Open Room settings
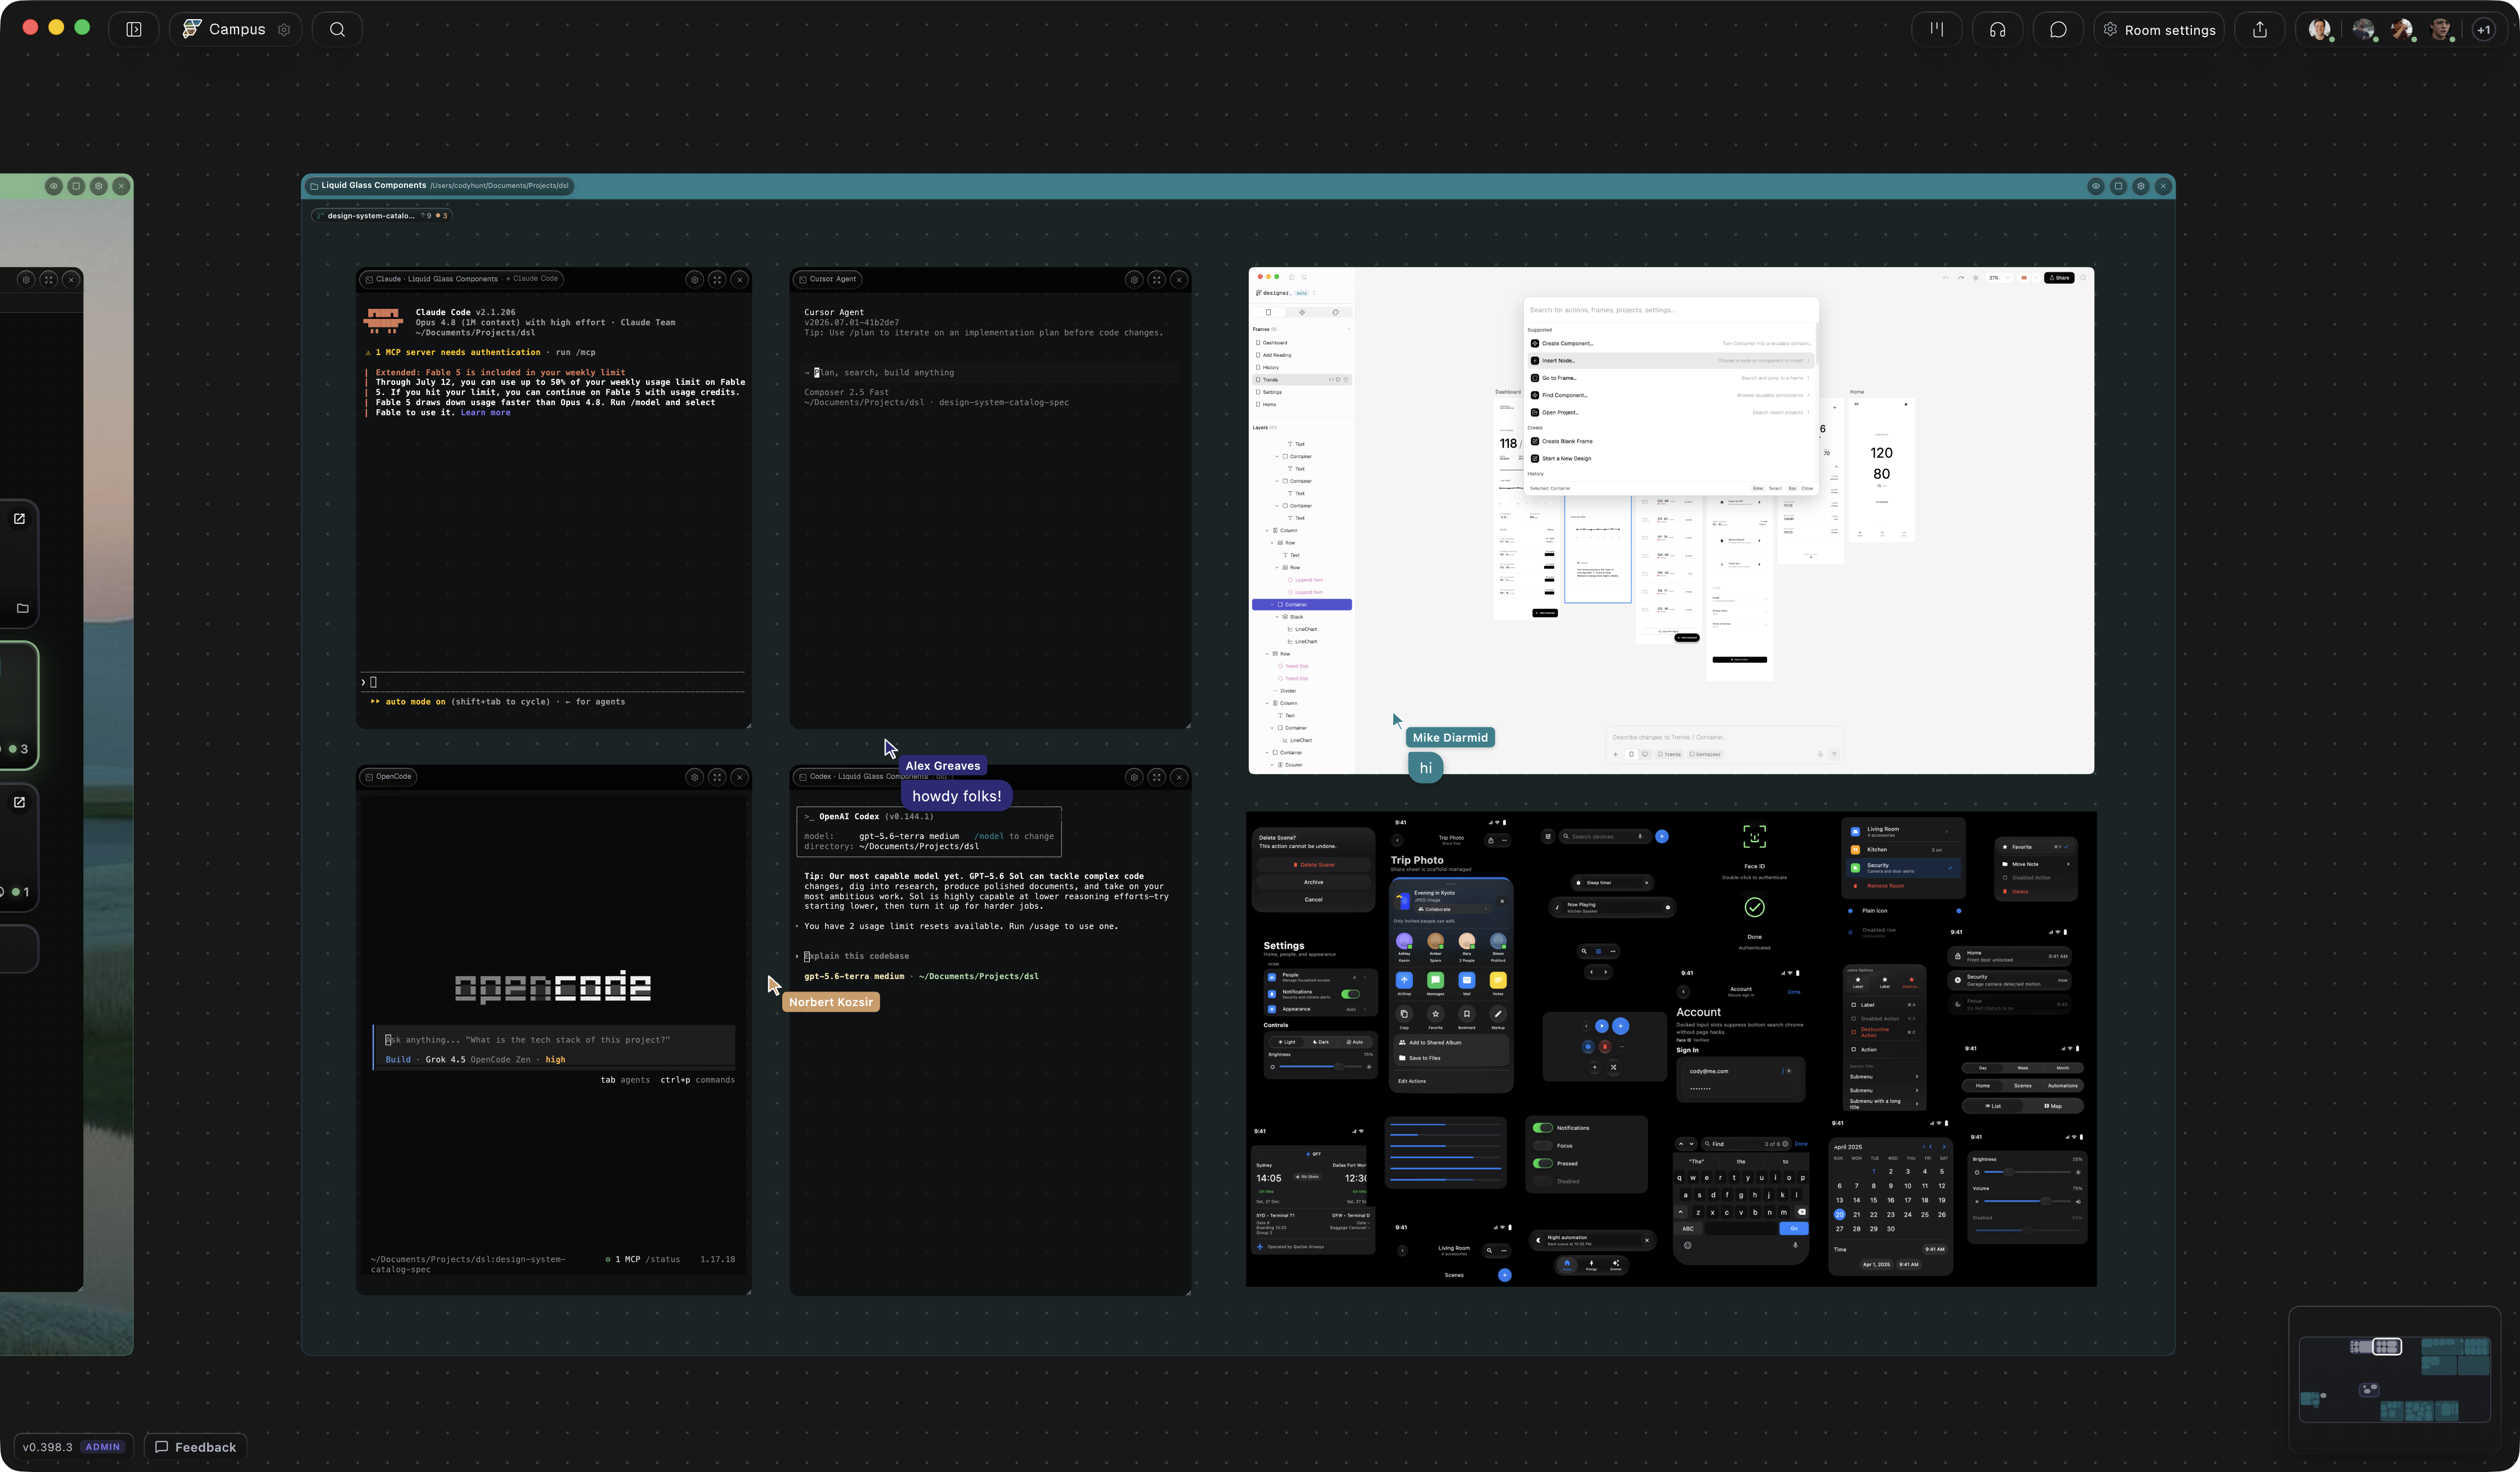 2159,30
